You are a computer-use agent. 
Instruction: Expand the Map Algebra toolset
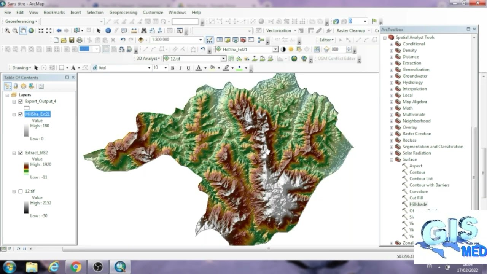pos(391,102)
